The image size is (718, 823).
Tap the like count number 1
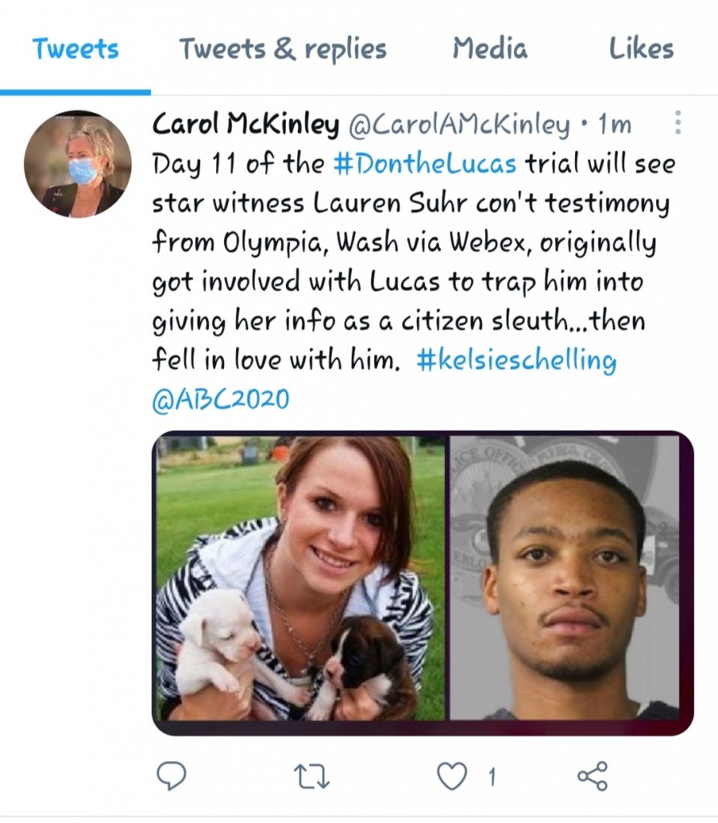pos(492,776)
